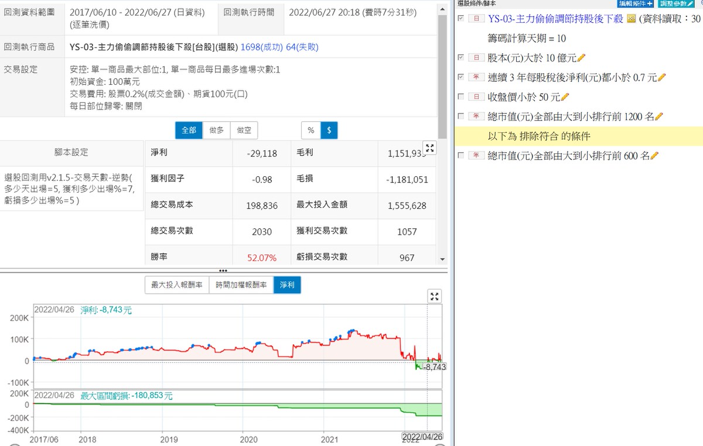
Task: Check the 總市值 前 600 名 exclusion box
Action: click(x=461, y=156)
